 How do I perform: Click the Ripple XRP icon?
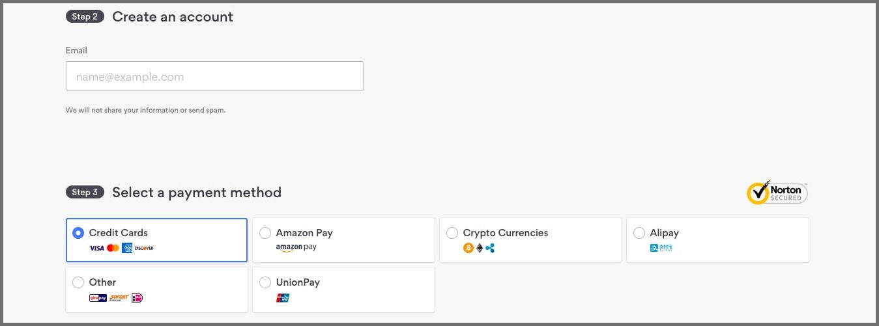coord(490,248)
